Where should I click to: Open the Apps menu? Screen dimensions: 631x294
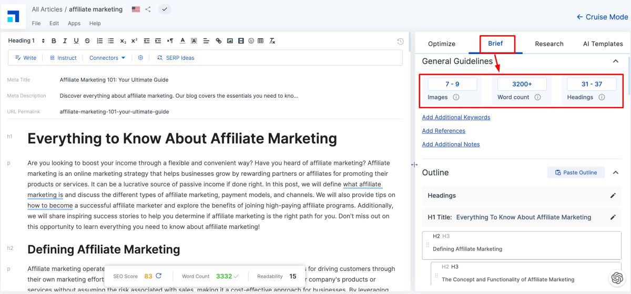tap(74, 24)
